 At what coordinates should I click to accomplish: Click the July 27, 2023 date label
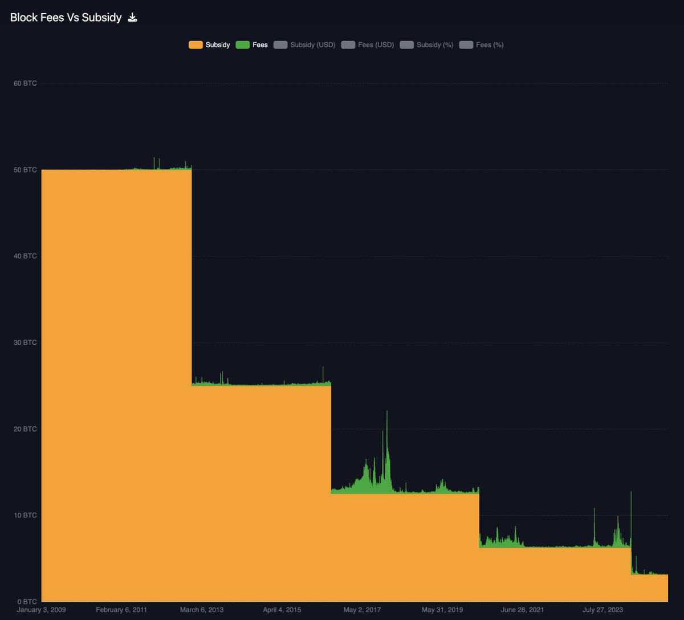tap(602, 610)
